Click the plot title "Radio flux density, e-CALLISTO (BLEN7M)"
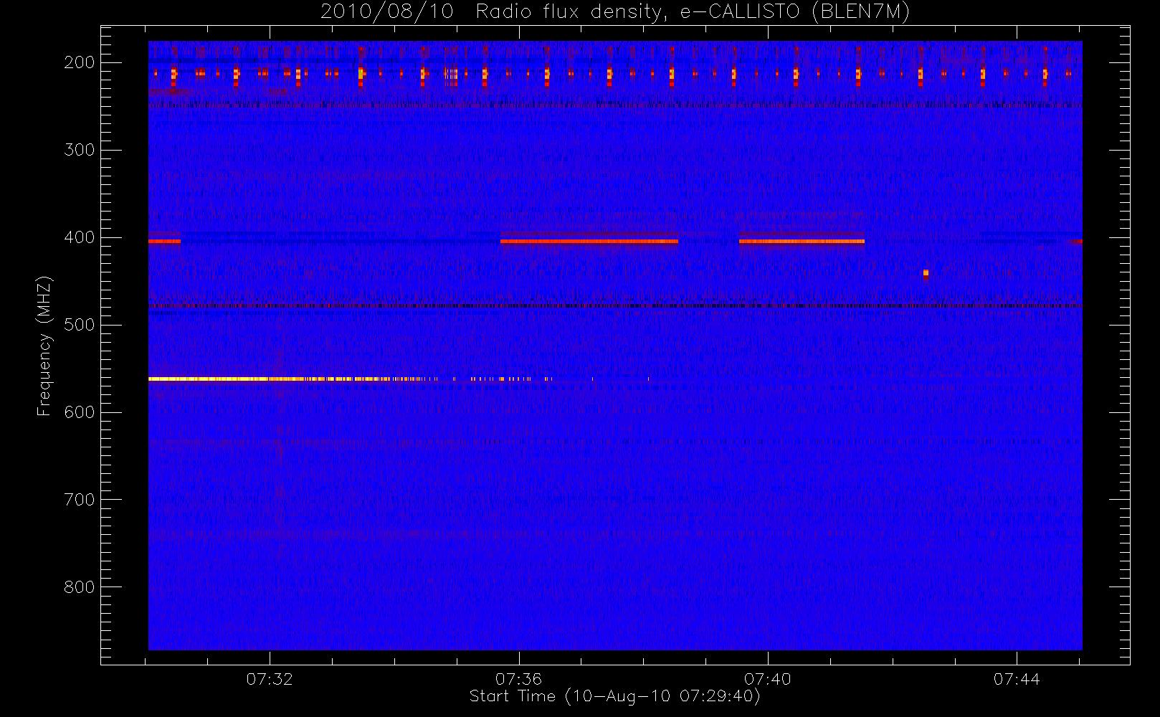The image size is (1160, 717). (x=693, y=12)
